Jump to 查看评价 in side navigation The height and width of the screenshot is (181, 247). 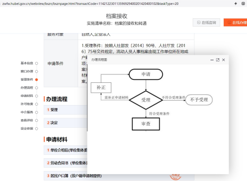(x=29, y=120)
